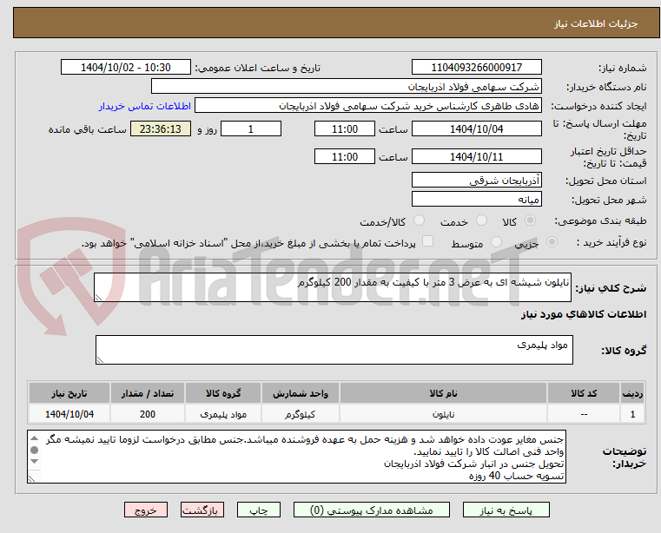Click the شرح کلی نیاز text area

333,287
